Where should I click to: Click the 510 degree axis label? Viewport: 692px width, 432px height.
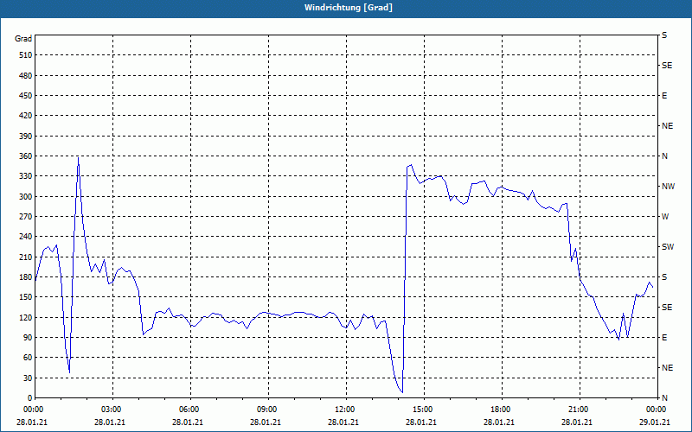click(x=26, y=55)
